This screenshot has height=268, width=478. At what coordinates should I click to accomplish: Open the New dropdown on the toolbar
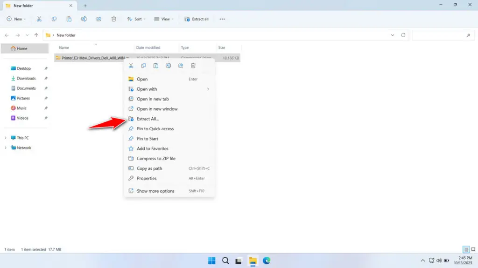pos(16,19)
